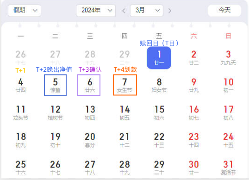Jump to today with 今天 button
249x180 pixels.
pos(224,11)
